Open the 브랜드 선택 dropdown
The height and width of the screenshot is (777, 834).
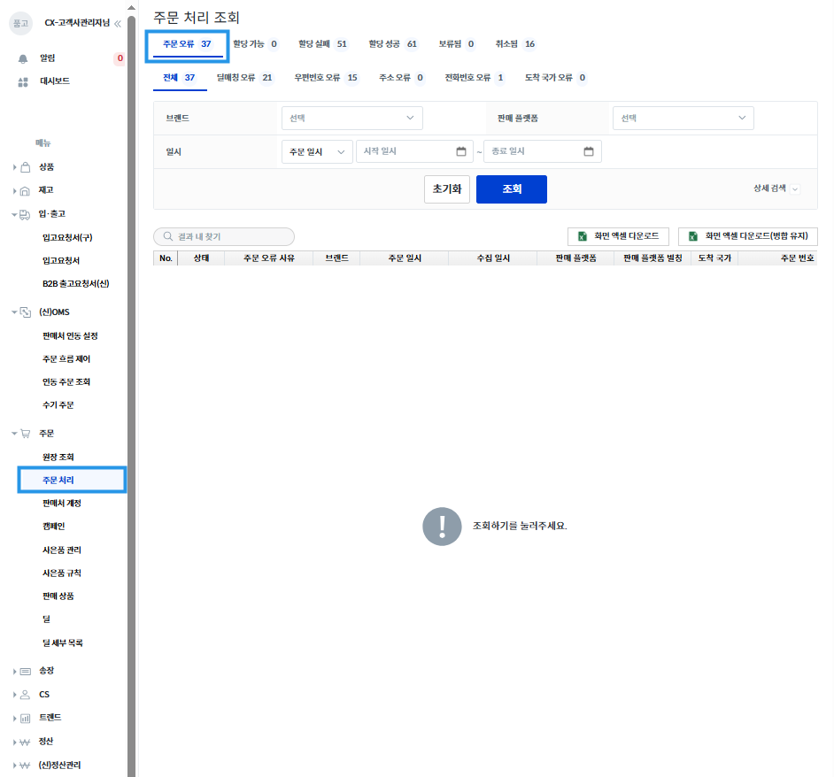coord(352,118)
